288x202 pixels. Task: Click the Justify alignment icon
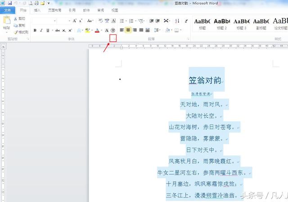(x=141, y=30)
